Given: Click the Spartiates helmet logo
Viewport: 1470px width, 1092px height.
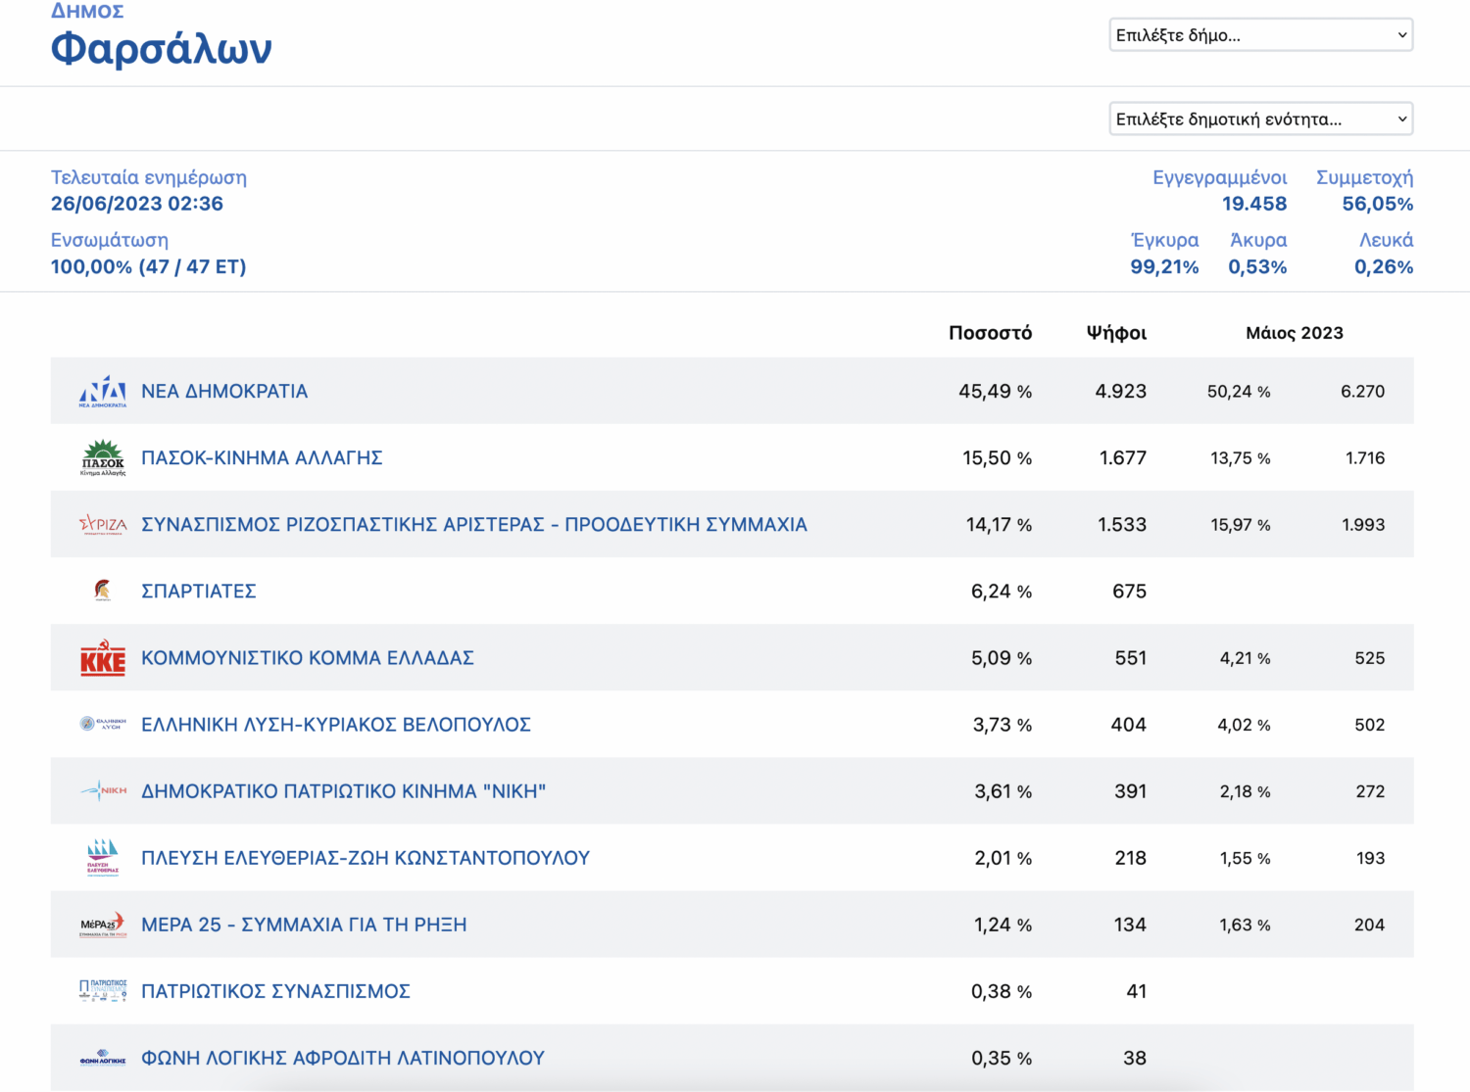Looking at the screenshot, I should [x=103, y=591].
